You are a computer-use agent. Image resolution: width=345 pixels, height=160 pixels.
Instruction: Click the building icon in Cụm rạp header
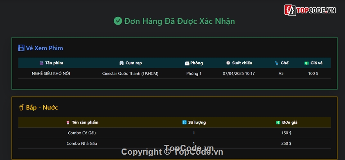(x=122, y=63)
